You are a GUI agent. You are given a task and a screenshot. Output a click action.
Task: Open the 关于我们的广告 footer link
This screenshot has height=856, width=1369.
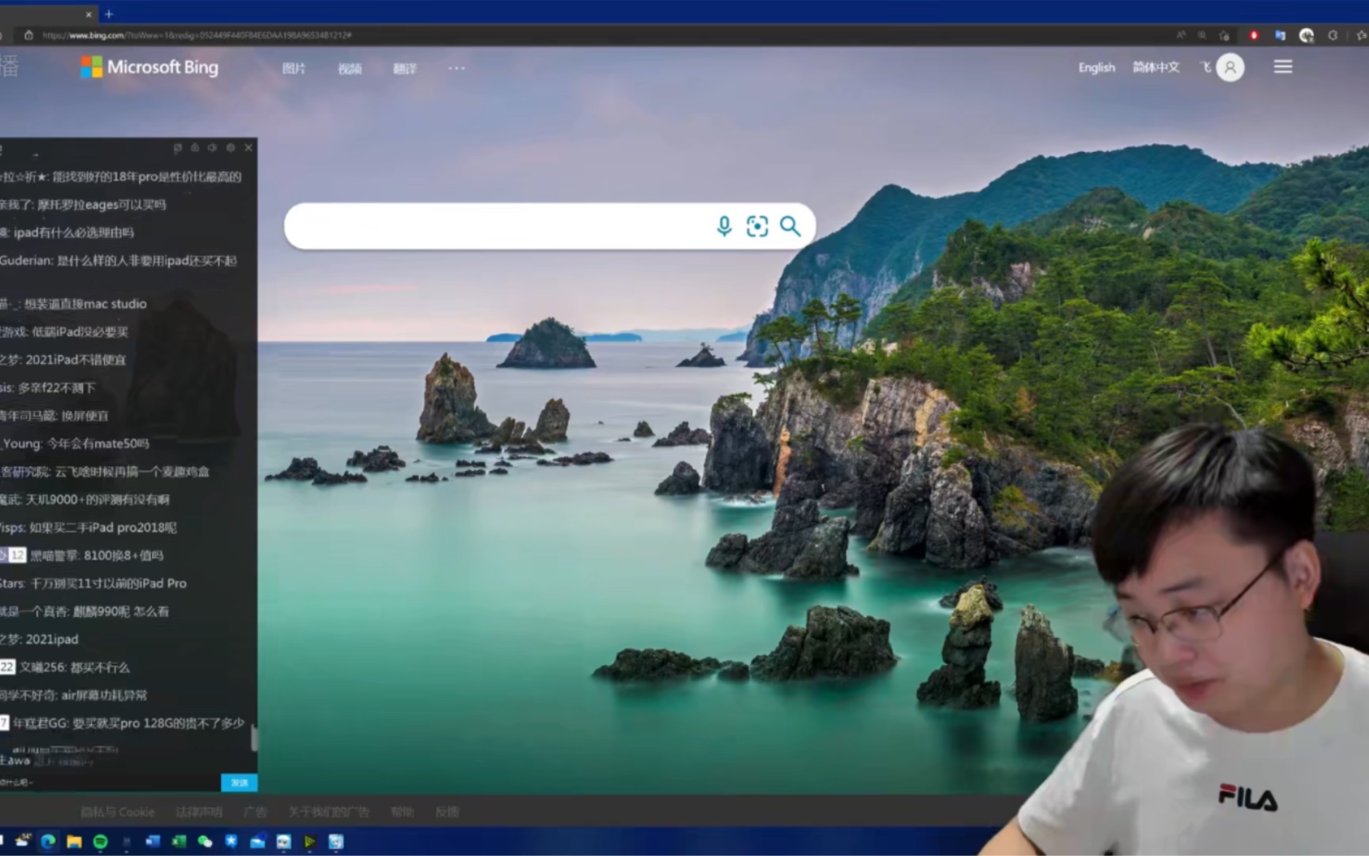coord(329,812)
